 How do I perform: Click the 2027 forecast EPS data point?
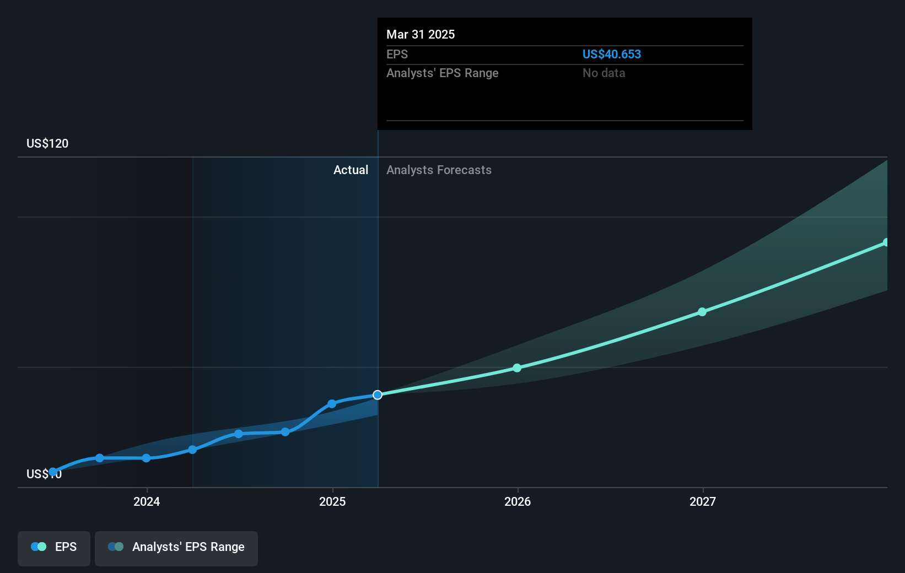click(702, 312)
